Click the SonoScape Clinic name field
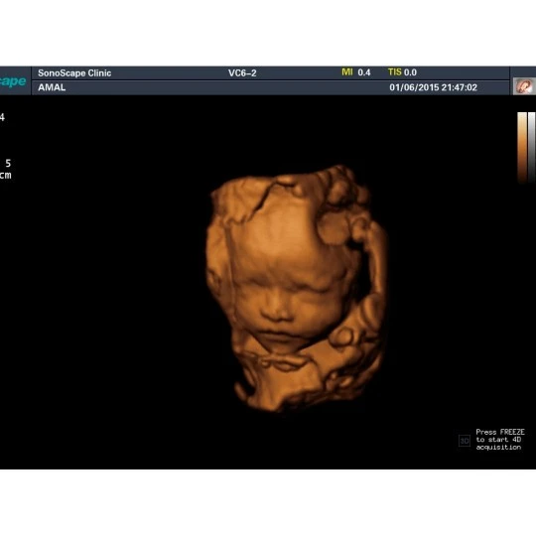 point(74,73)
